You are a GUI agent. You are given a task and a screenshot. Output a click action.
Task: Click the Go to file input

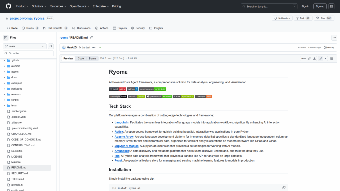coord(28,53)
